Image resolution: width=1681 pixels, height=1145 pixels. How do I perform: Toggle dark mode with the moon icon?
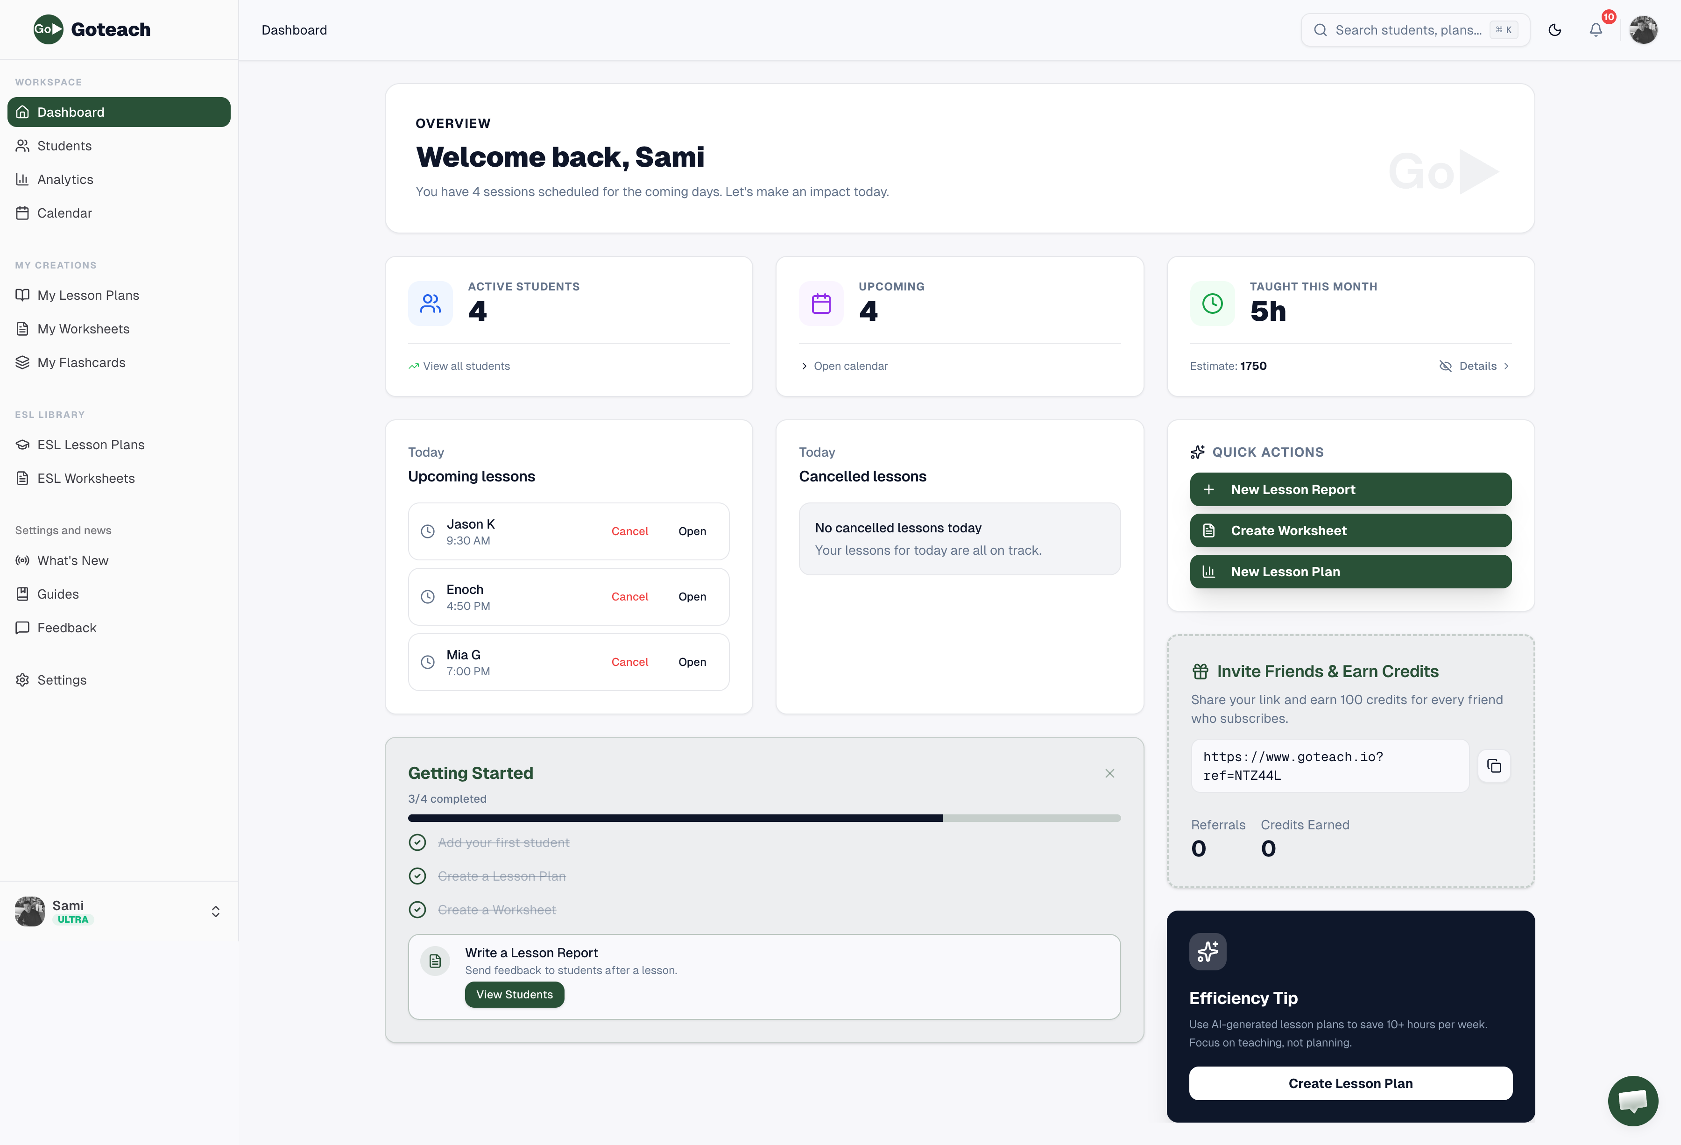pyautogui.click(x=1555, y=30)
